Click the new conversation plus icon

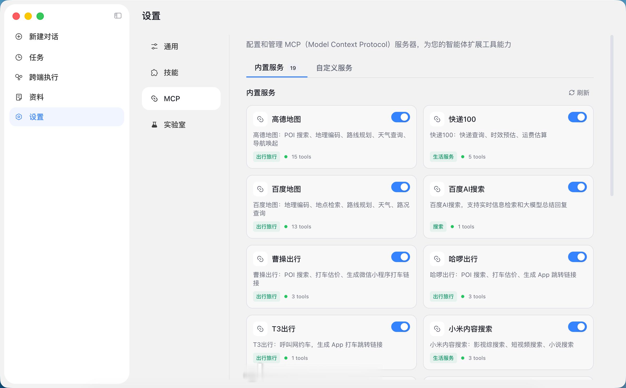coord(19,37)
